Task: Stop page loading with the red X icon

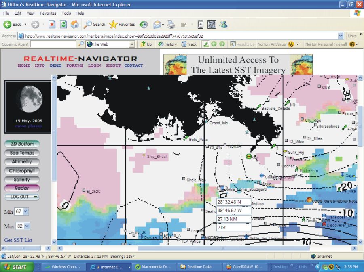Action: pyautogui.click(x=52, y=24)
